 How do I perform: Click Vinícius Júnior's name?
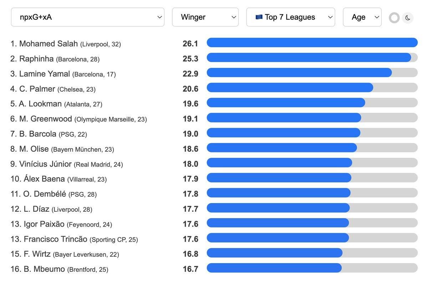(46, 164)
